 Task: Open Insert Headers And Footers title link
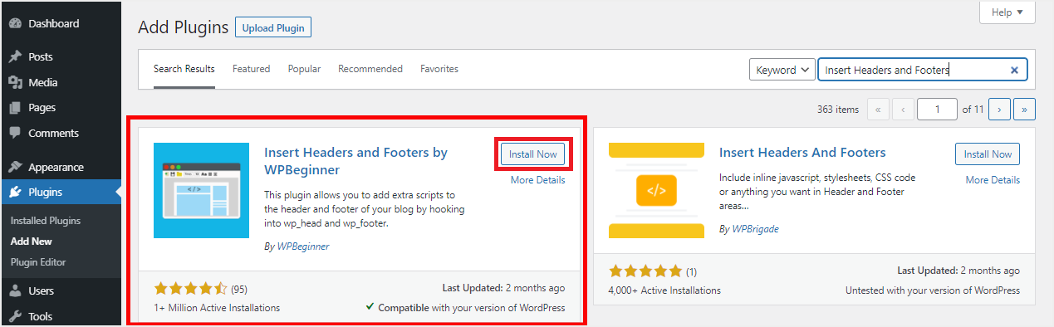point(802,153)
